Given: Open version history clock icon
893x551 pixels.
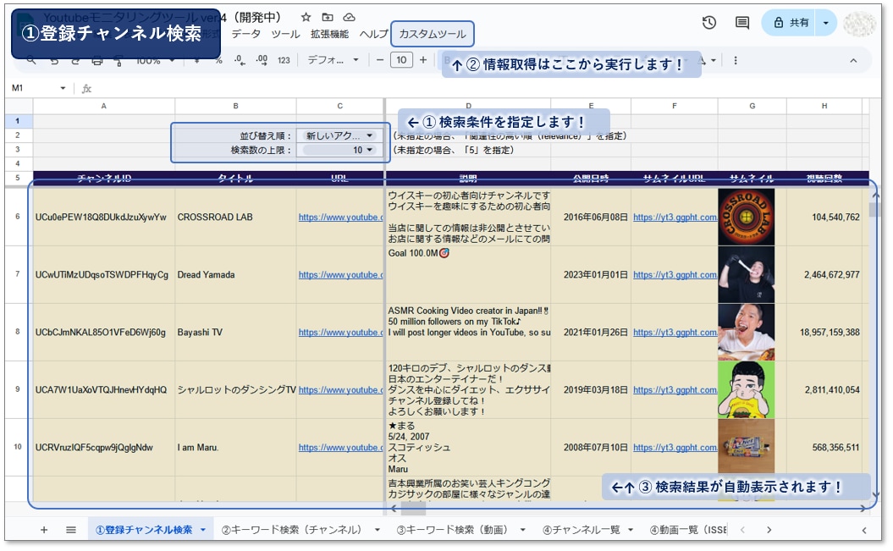Looking at the screenshot, I should click(709, 23).
